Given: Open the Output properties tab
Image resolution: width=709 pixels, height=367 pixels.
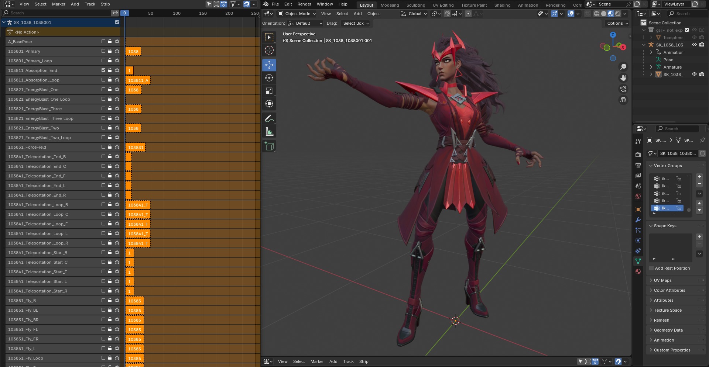Looking at the screenshot, I should [x=638, y=165].
